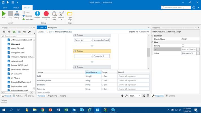
Task: Switch to the MongoDB document tab
Action: click(52, 28)
